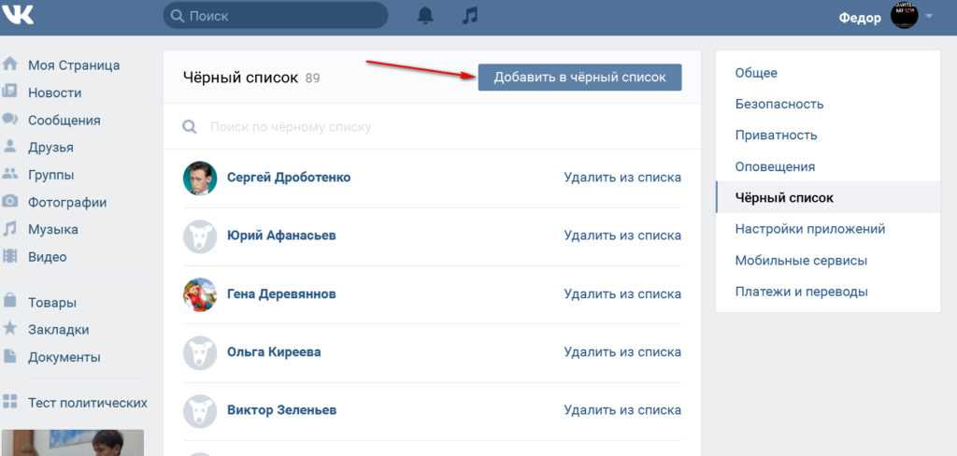This screenshot has height=456, width=957.
Task: Open Виктор Зеленьев profile name link
Action: click(281, 410)
